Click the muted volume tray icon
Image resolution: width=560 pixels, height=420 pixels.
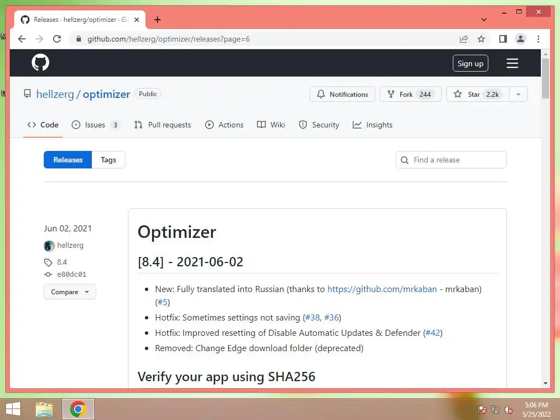pyautogui.click(x=509, y=410)
